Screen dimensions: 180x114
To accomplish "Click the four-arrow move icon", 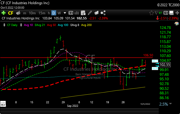I will coord(177,13).
